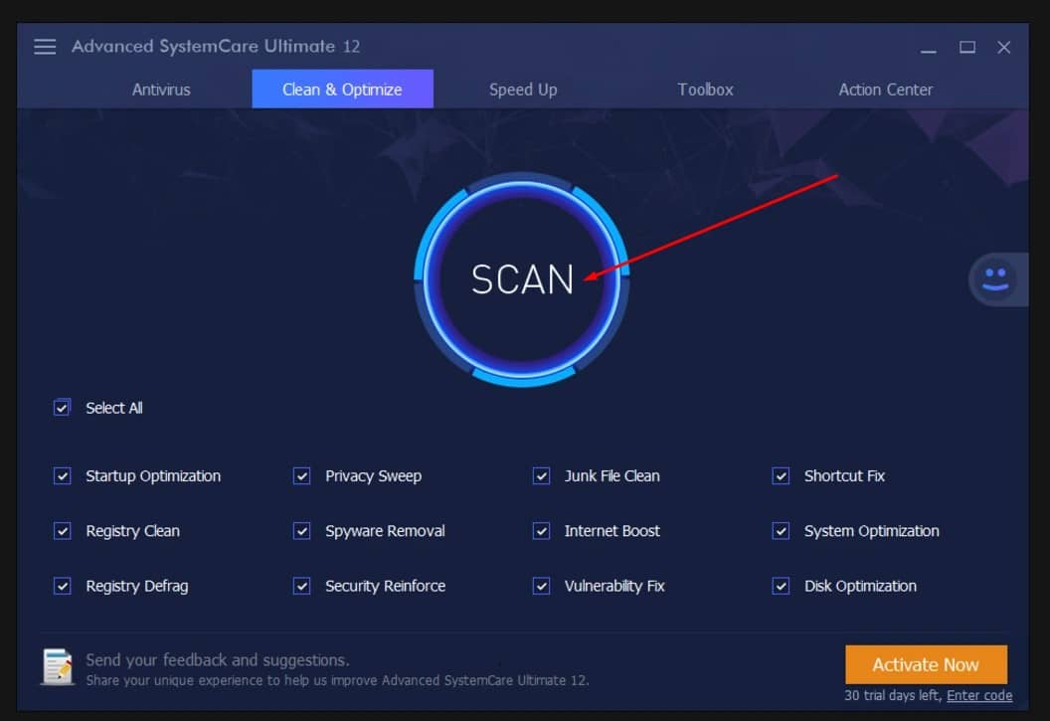Disable the Privacy Sweep checkbox

(302, 476)
